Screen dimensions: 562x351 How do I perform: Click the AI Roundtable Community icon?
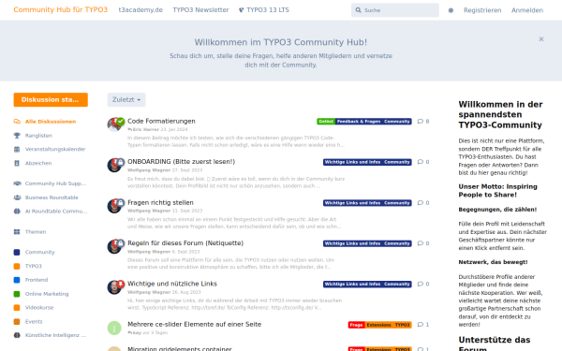coord(17,212)
